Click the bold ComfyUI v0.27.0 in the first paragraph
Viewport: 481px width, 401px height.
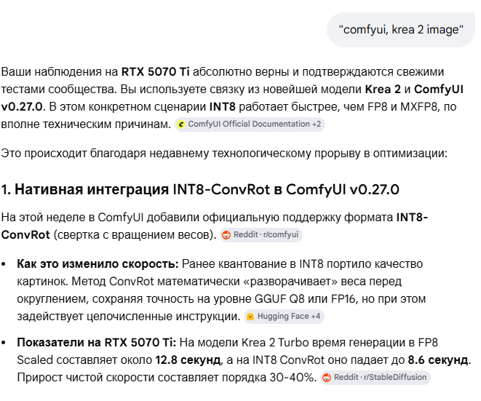438,90
